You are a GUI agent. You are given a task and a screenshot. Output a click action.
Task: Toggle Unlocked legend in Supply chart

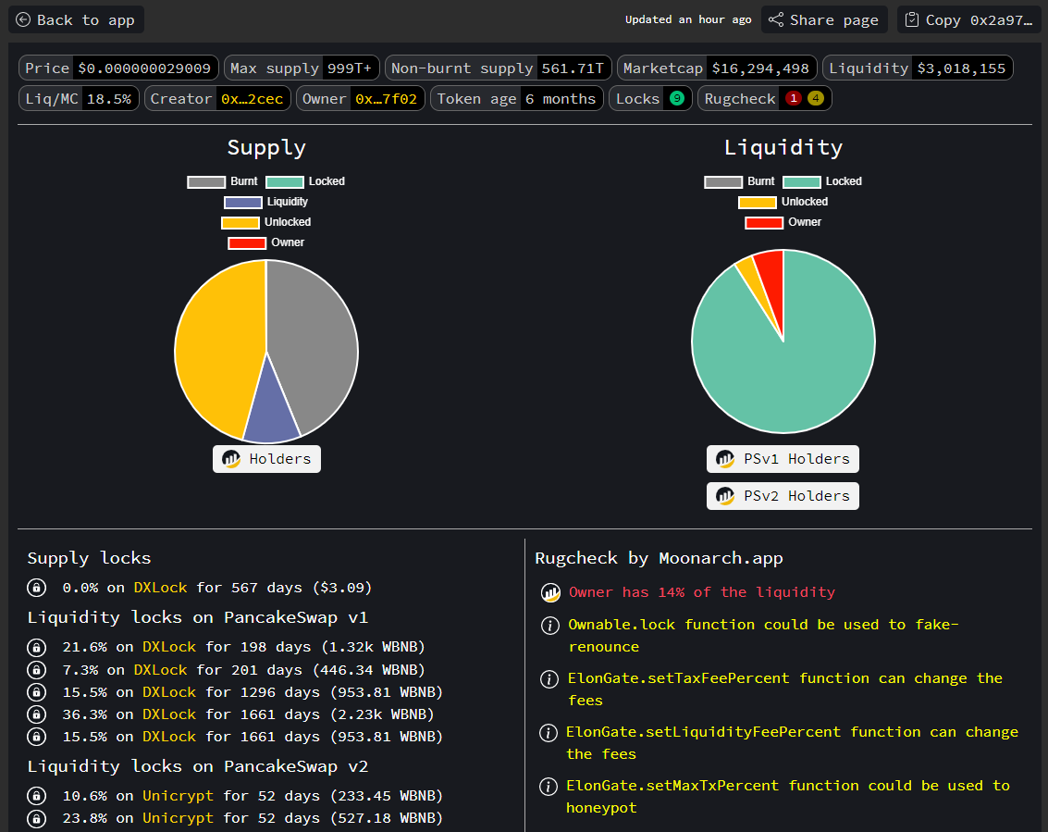tap(266, 222)
